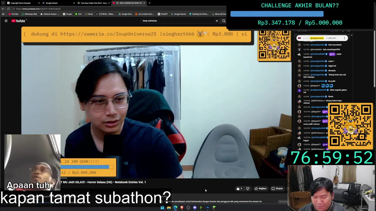Image resolution: width=376 pixels, height=211 pixels.
Task: Open Brave browser from taskbar
Action: [182, 207]
